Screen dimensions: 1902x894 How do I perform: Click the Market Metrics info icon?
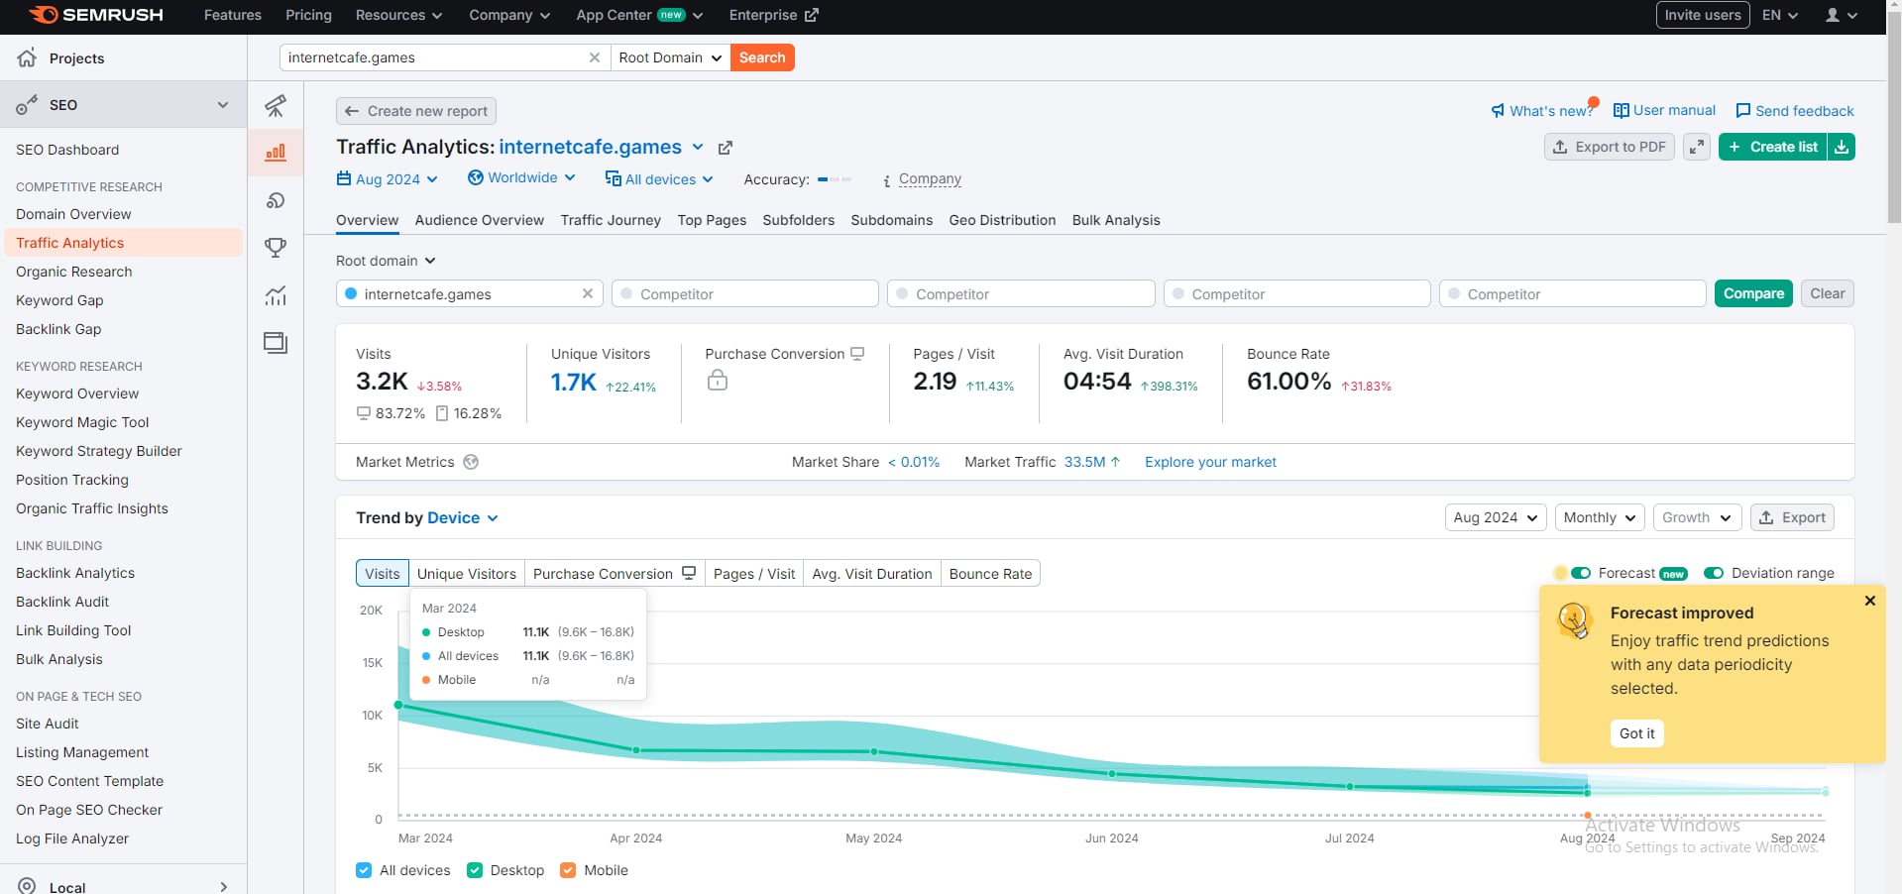click(x=471, y=462)
